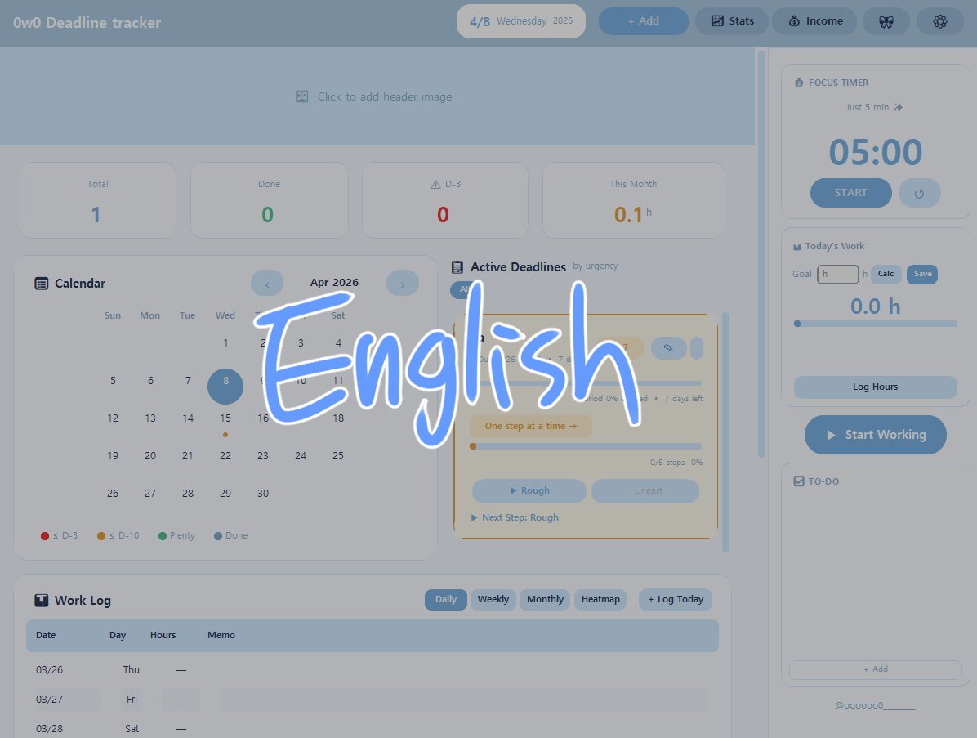Open the Stats page
Image resolution: width=977 pixels, height=738 pixels.
click(732, 21)
